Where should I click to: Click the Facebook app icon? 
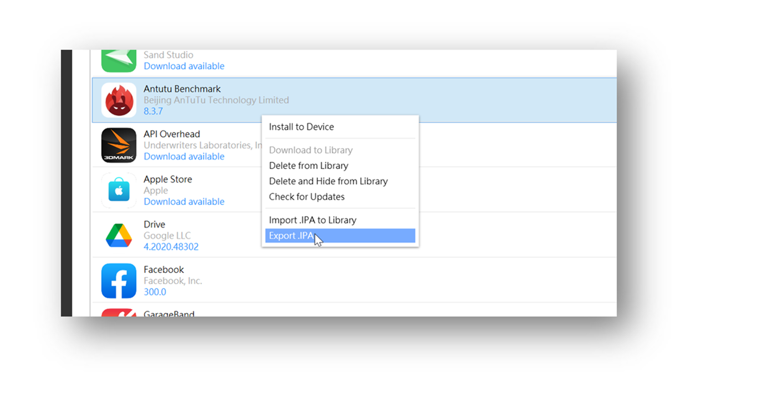(119, 281)
